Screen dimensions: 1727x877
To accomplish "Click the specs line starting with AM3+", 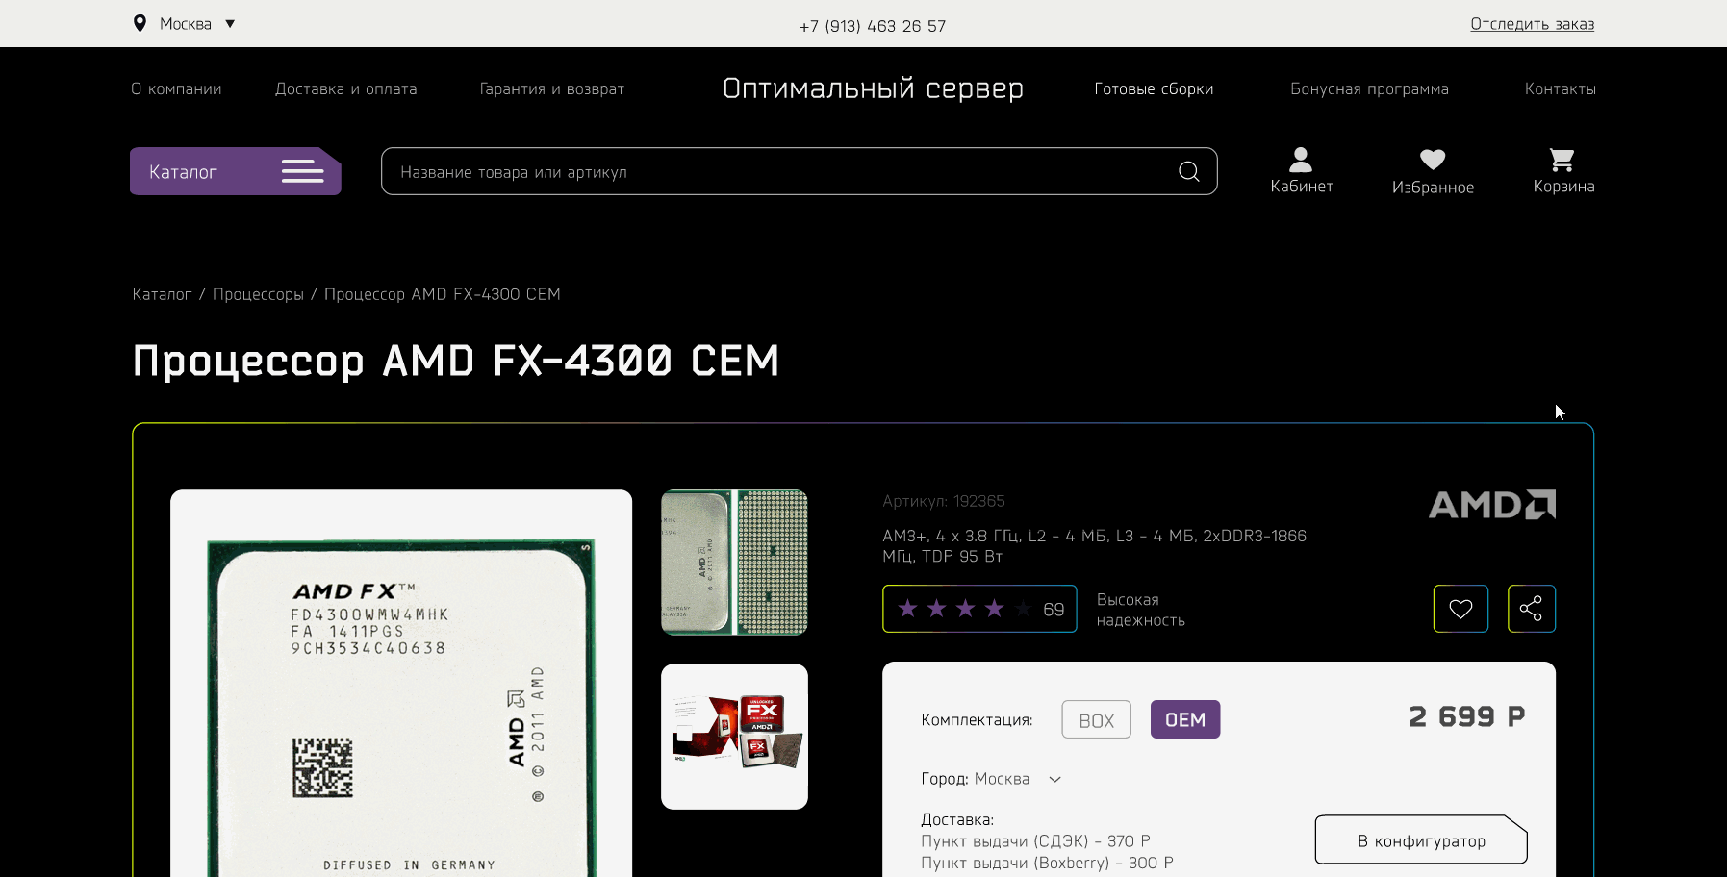I will [x=1094, y=546].
